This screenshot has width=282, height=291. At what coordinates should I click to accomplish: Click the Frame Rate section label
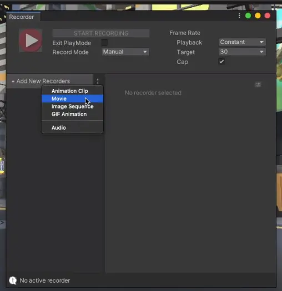point(185,33)
